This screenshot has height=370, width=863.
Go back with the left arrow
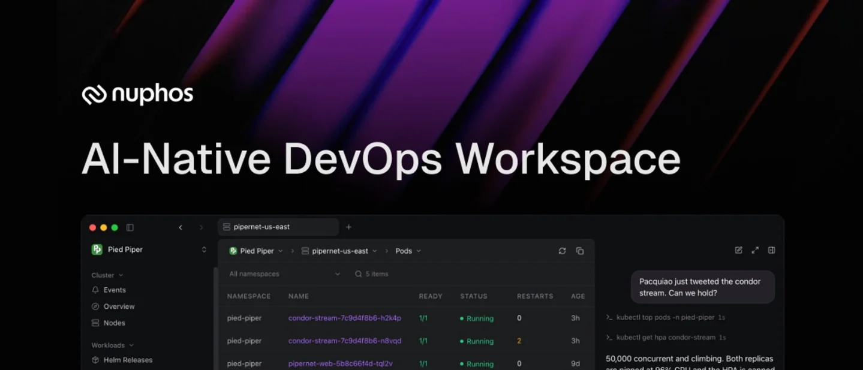(x=181, y=228)
